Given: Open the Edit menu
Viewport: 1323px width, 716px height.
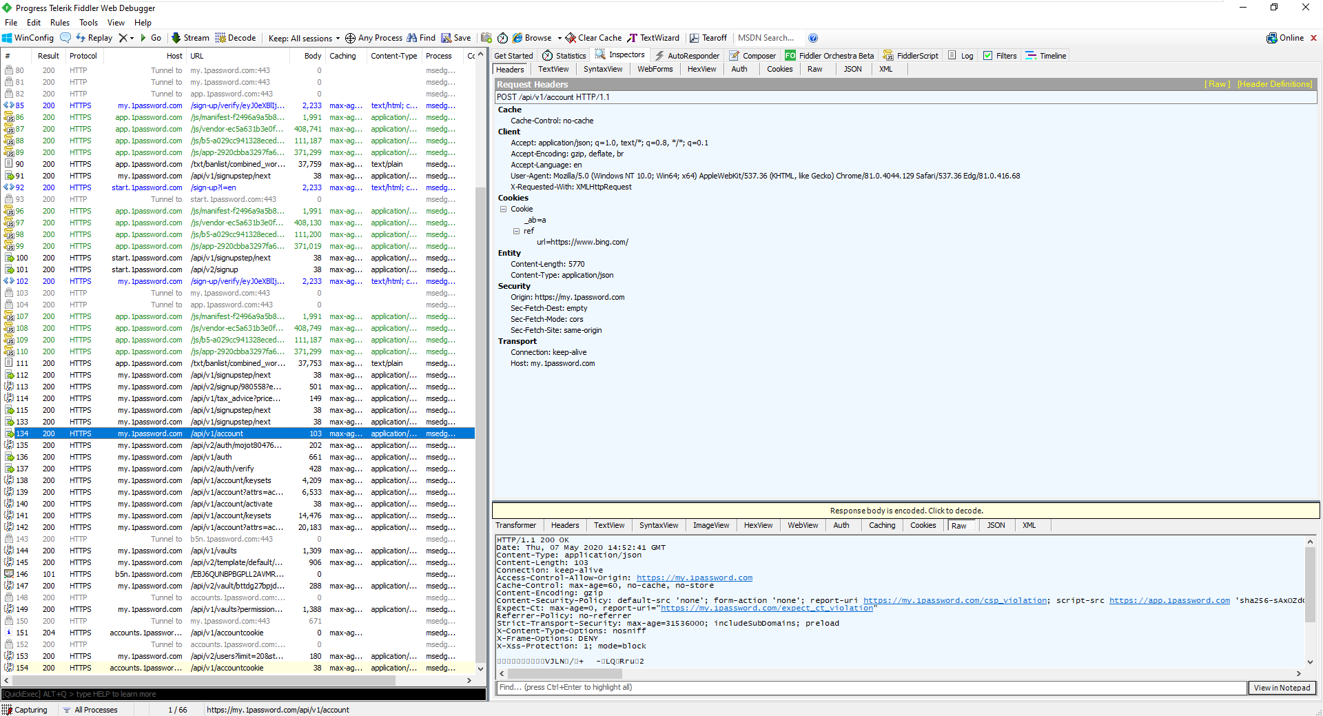Looking at the screenshot, I should [x=34, y=23].
